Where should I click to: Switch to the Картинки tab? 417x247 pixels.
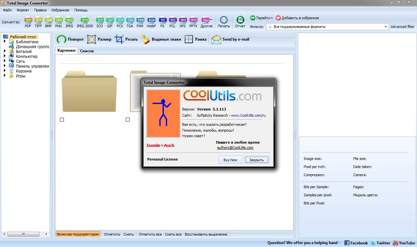(x=66, y=50)
